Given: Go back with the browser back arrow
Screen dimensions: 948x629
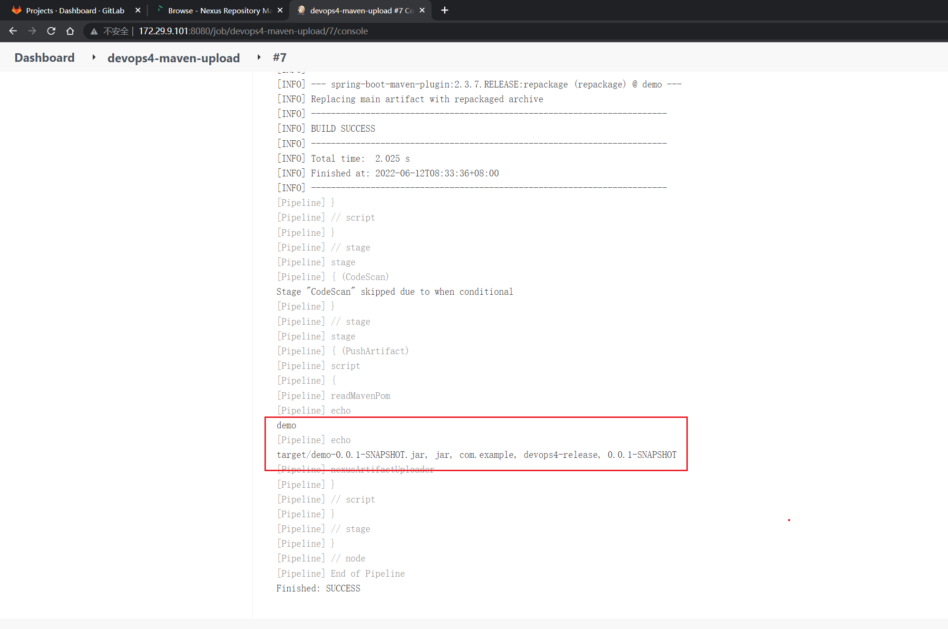Looking at the screenshot, I should [13, 31].
